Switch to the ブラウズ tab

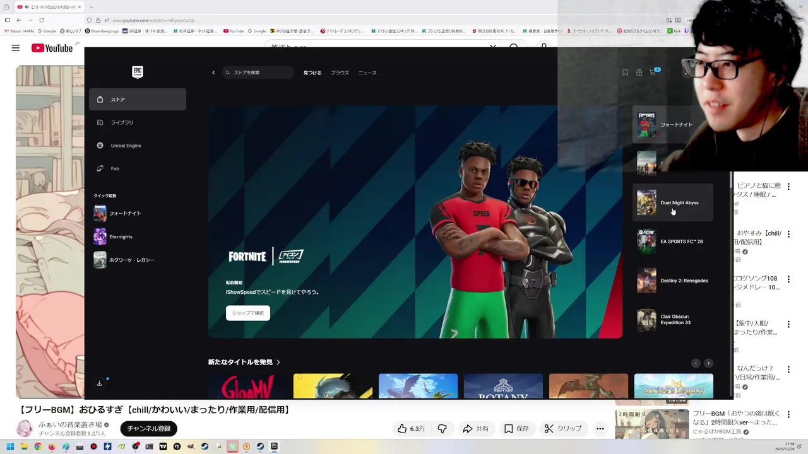[x=340, y=73]
